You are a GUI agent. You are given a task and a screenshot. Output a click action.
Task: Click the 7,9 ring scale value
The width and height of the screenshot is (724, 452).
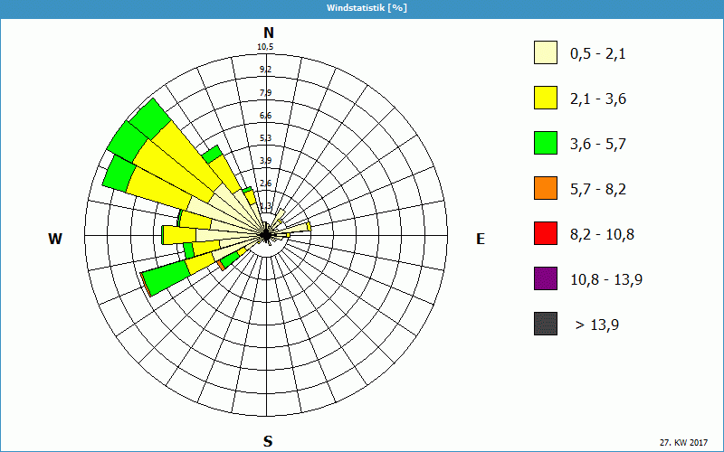click(x=265, y=93)
